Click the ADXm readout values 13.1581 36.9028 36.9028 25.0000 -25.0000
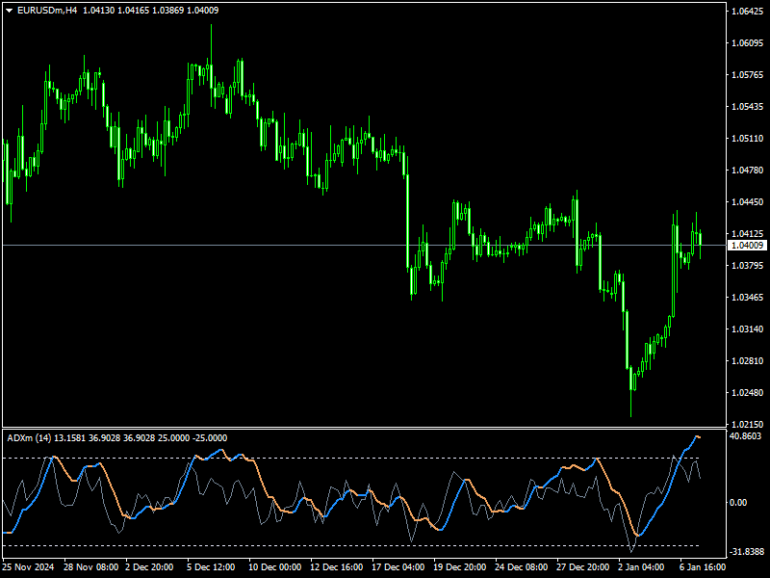770x578 pixels. [141, 438]
